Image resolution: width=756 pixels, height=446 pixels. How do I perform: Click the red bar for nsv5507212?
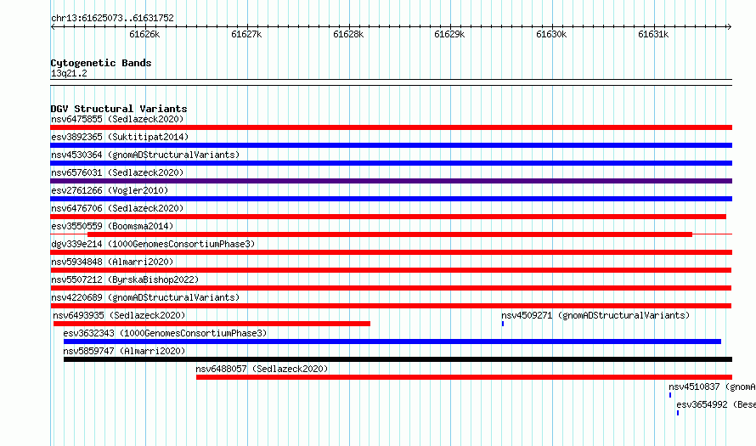(391, 288)
